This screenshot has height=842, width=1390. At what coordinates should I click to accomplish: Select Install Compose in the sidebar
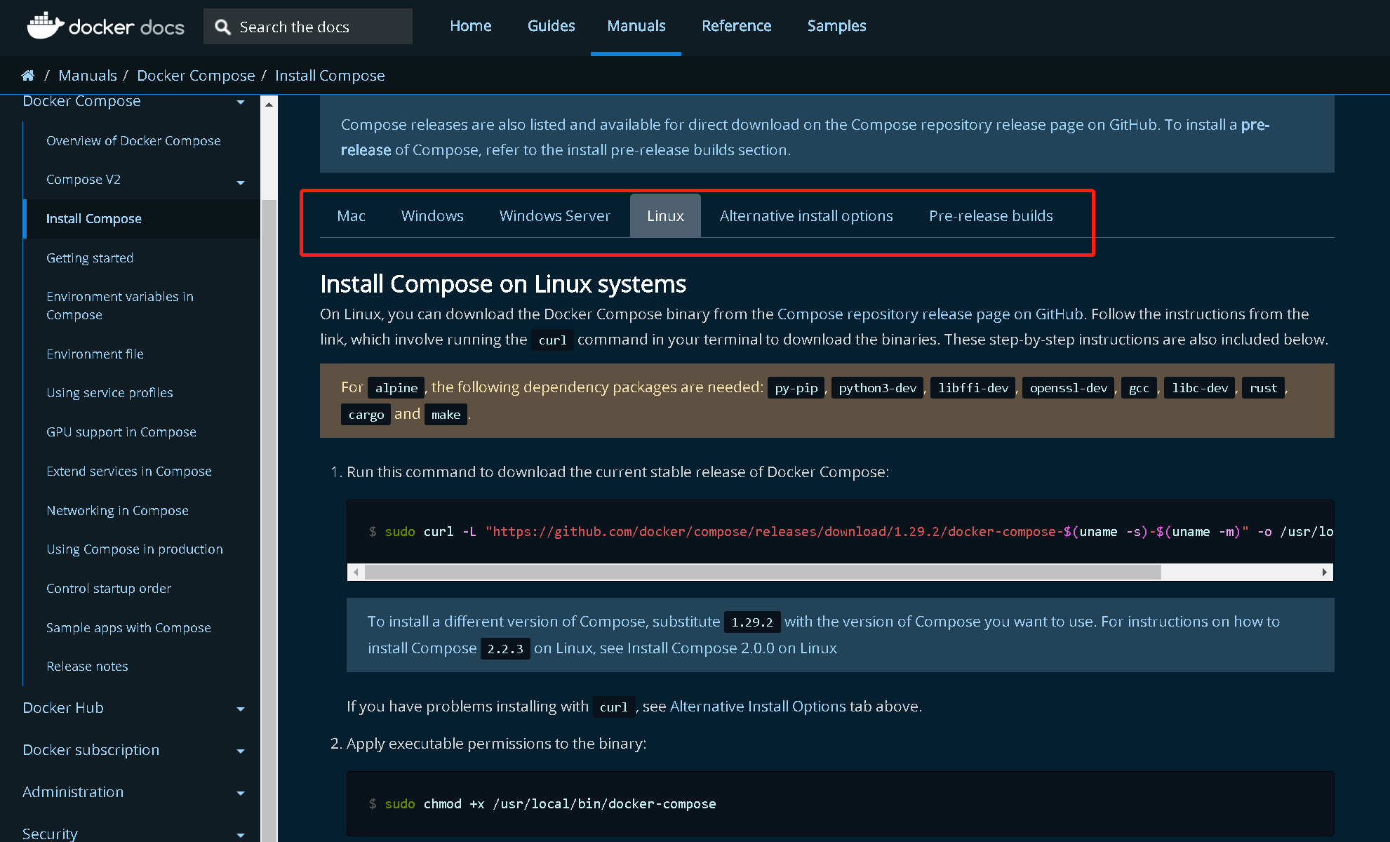pyautogui.click(x=93, y=219)
